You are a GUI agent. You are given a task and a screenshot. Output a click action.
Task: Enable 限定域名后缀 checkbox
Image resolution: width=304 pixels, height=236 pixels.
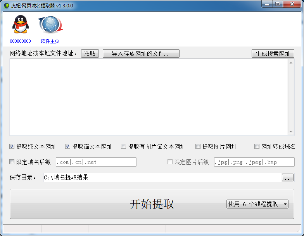[12, 162]
